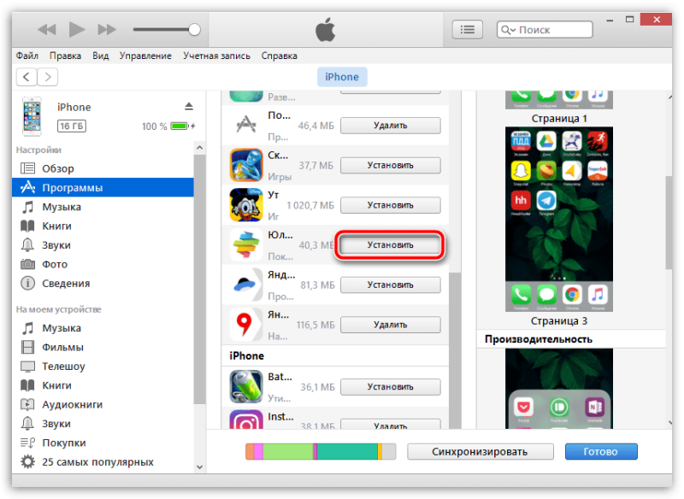
Task: Click Google Drive icon on Страница 3
Action: tap(546, 141)
